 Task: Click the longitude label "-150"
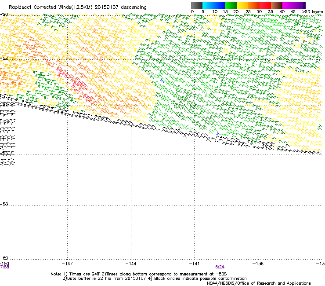coord(4,264)
